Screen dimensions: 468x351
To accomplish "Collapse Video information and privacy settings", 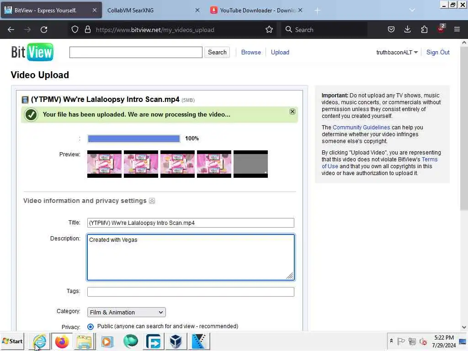I will coord(152,201).
